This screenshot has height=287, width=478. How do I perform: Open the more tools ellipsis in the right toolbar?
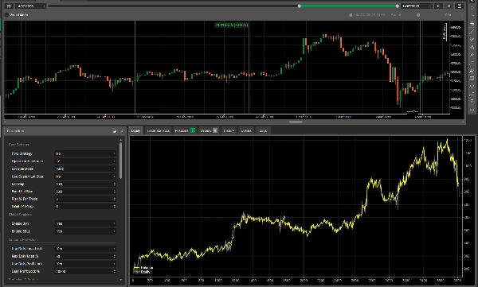(472, 110)
